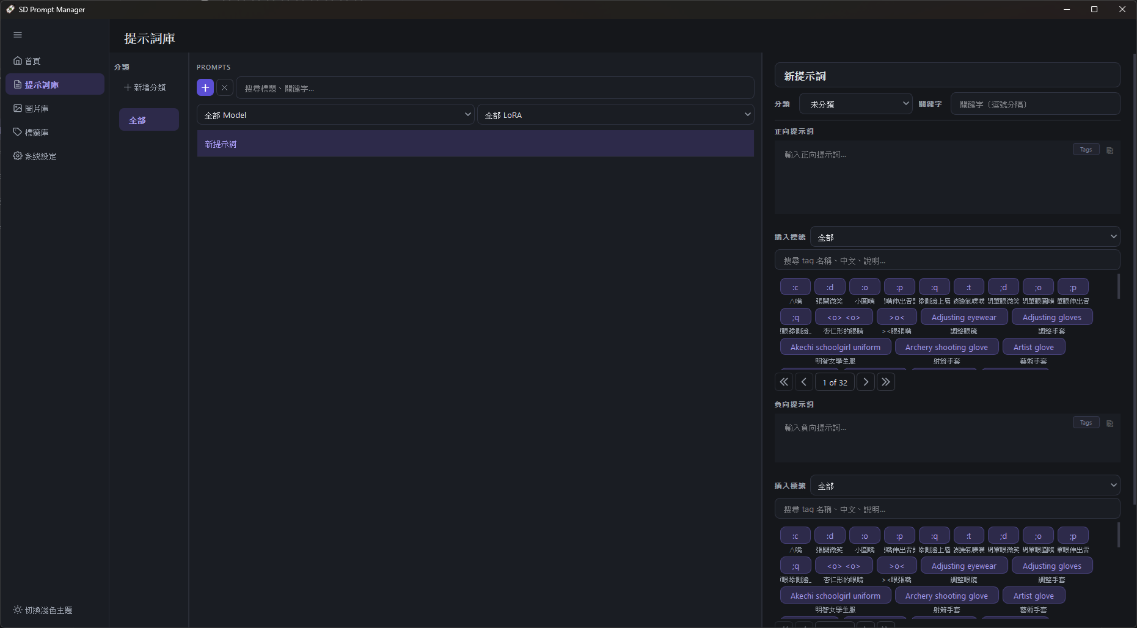Open negative prompt 插入標籤 全部 dropdown

click(965, 486)
